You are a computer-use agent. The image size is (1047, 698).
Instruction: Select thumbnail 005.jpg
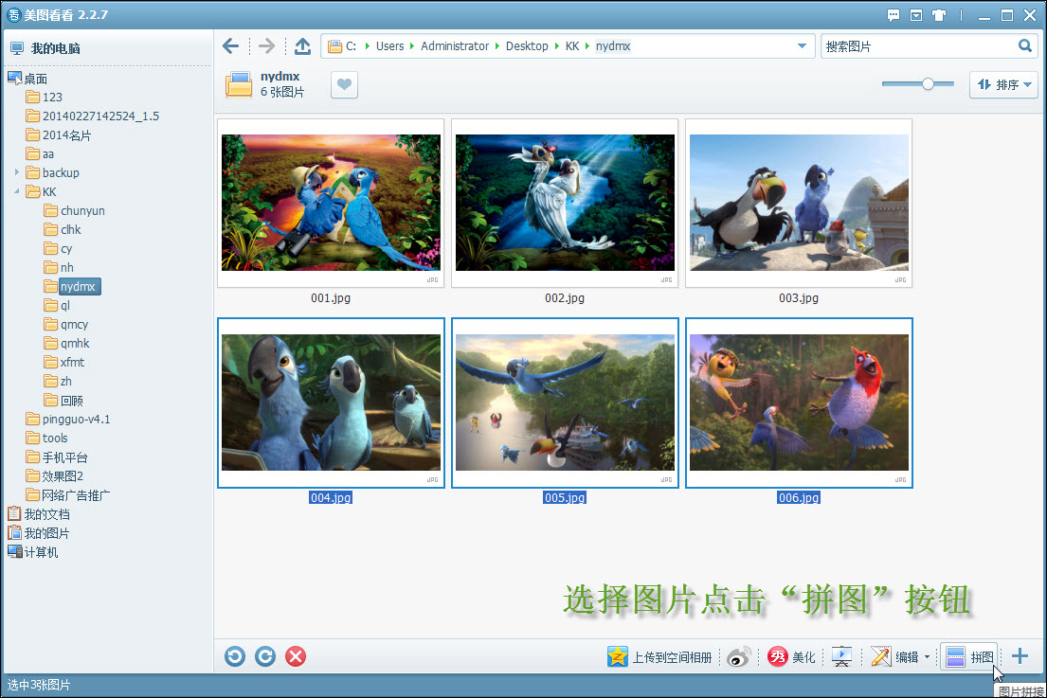(565, 403)
